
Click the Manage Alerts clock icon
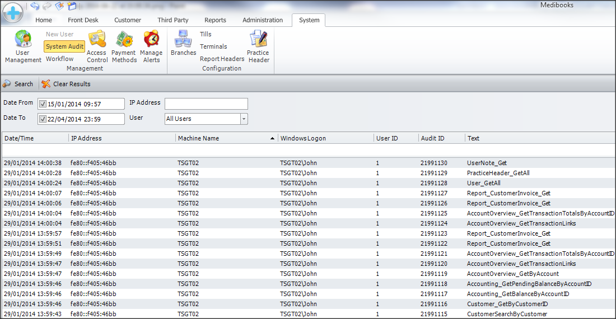coord(151,39)
